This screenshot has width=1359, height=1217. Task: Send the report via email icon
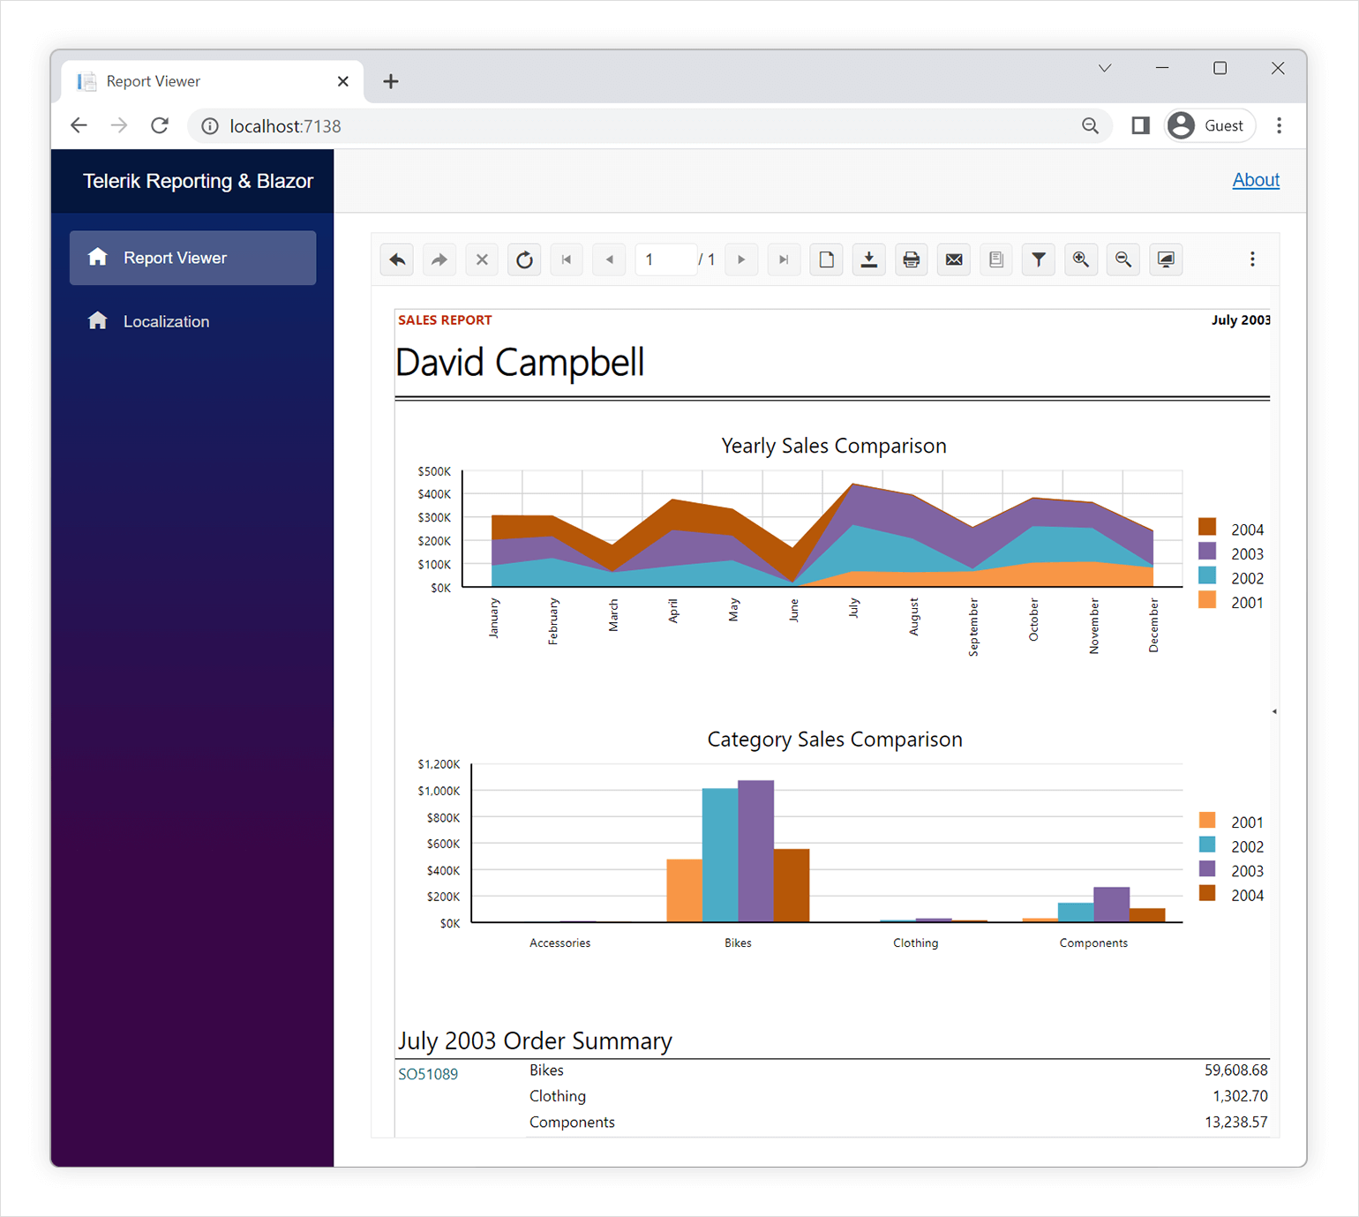point(953,259)
